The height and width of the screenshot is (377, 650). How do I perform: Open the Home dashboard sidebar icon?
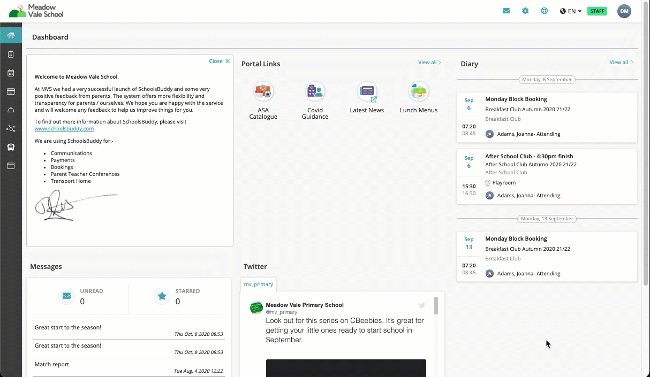click(x=11, y=35)
